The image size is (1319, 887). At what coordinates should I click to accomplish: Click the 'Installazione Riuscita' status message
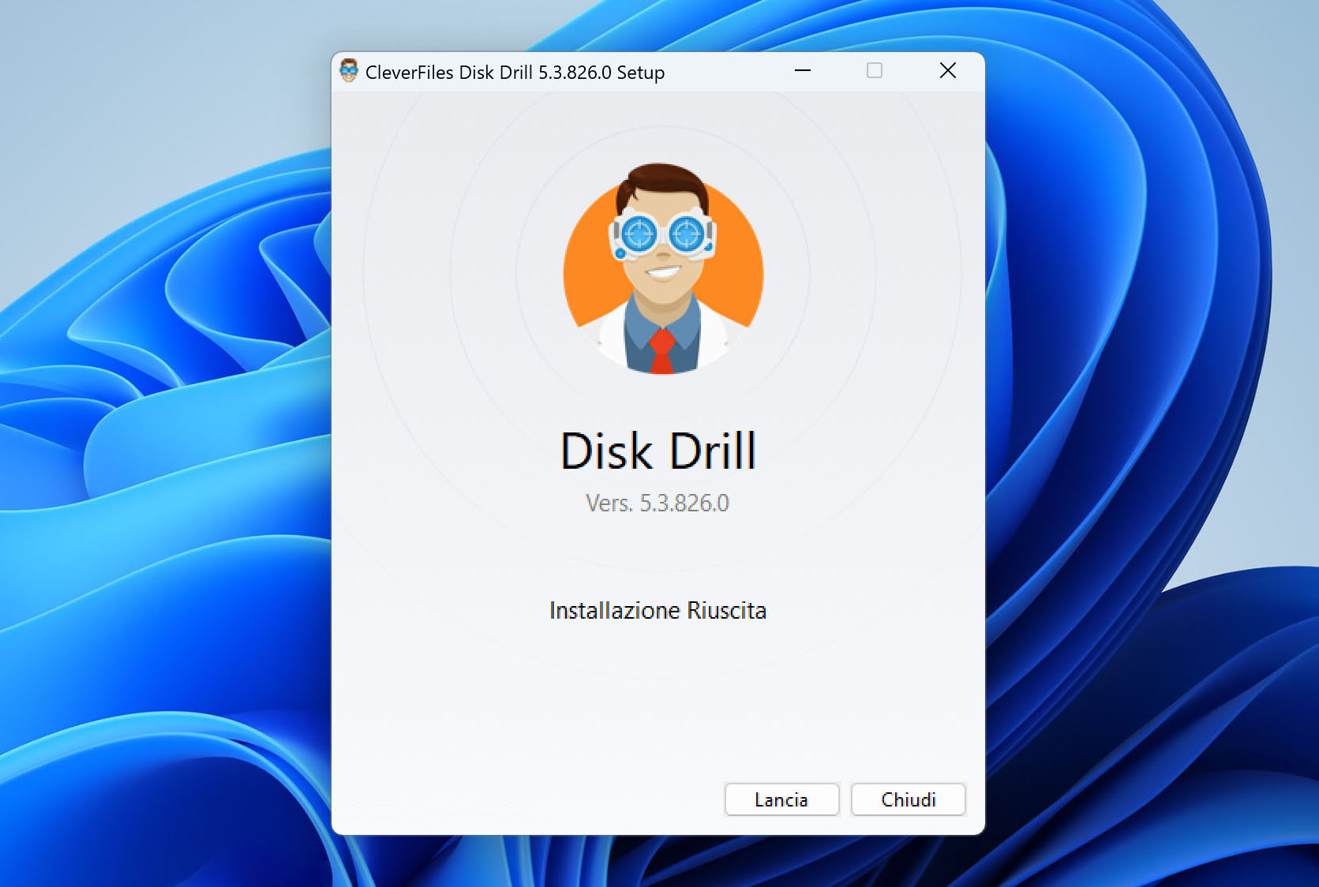(658, 611)
